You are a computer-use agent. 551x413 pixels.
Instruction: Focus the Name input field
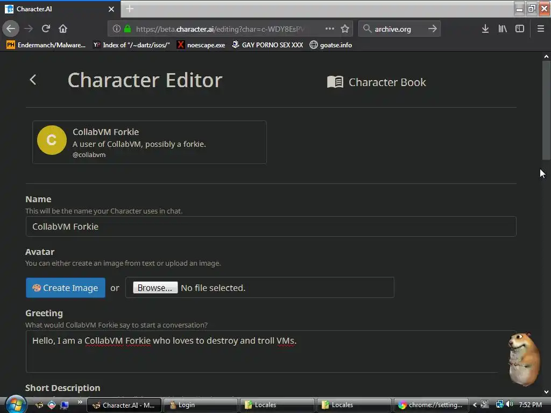271,226
